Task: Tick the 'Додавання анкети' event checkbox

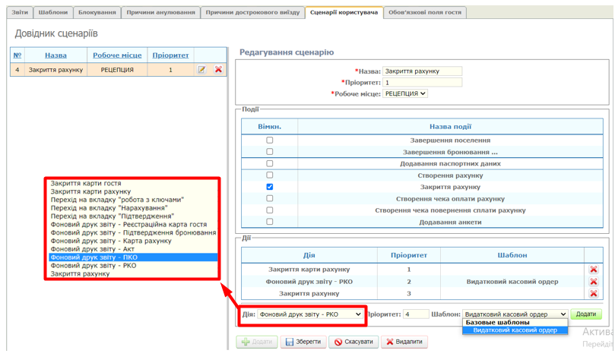Action: 269,222
